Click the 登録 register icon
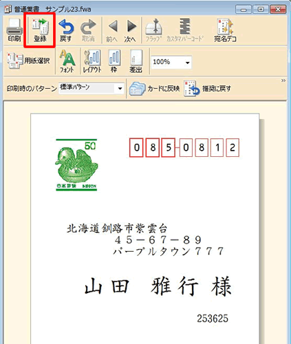This screenshot has height=344, width=291. pyautogui.click(x=40, y=30)
